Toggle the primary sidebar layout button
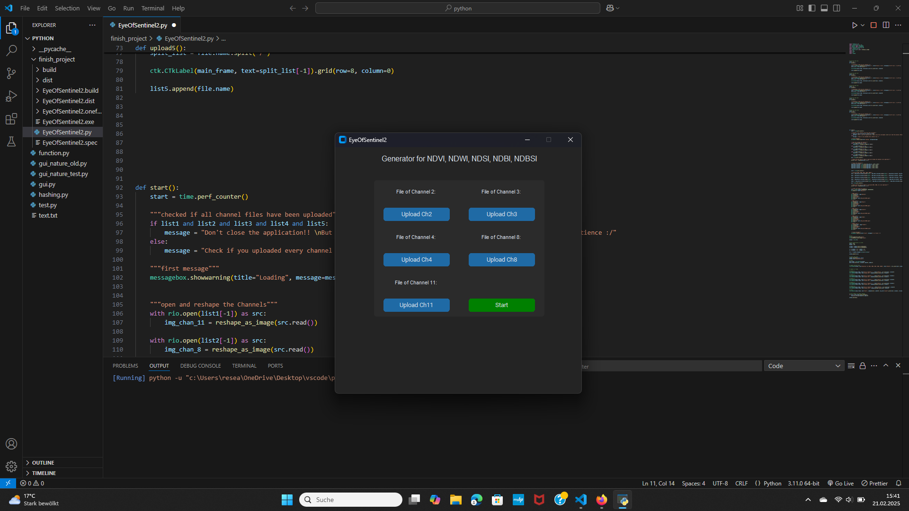Screen dimensions: 909x511 coord(812,8)
